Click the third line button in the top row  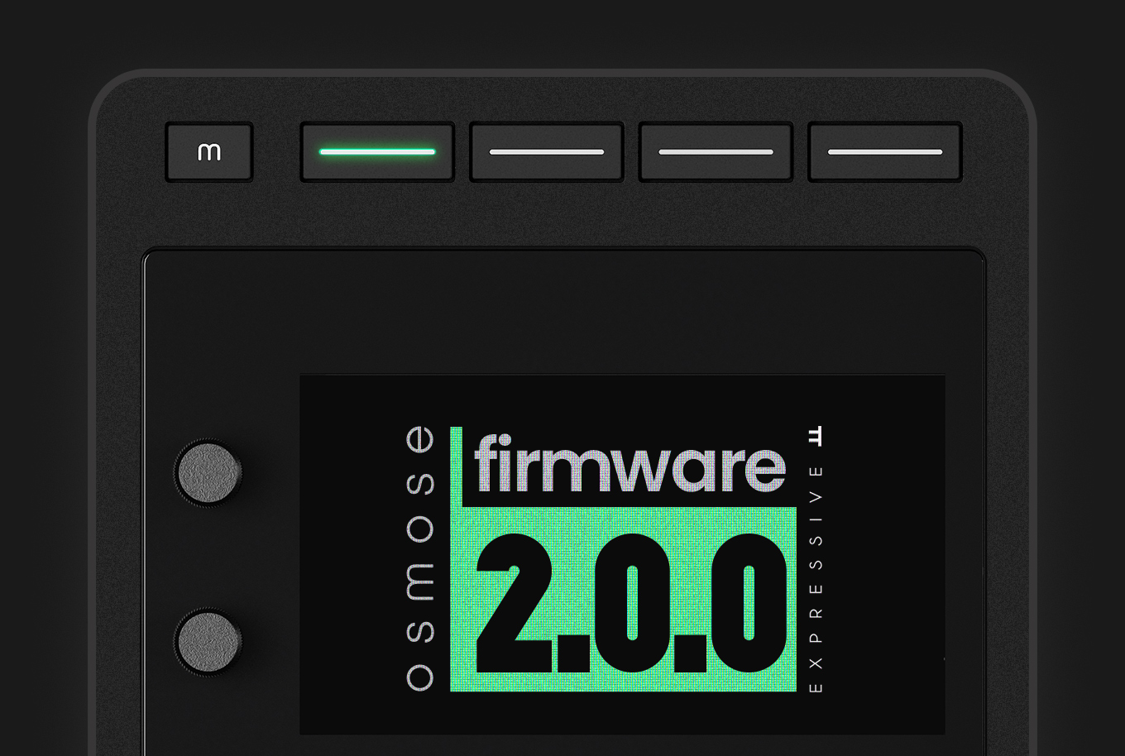716,152
